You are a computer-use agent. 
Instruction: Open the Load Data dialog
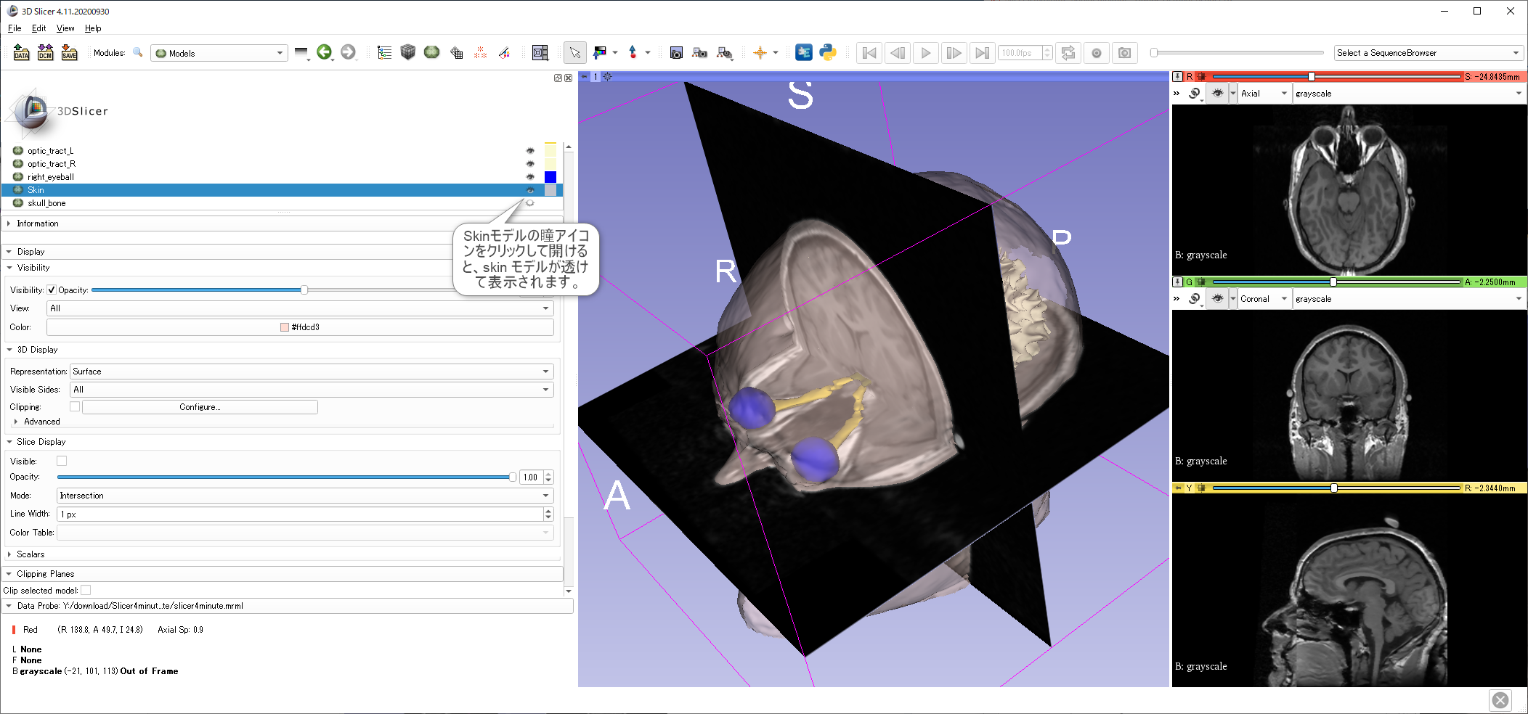click(21, 52)
